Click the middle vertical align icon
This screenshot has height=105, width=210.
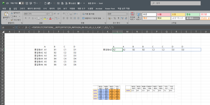tap(67, 14)
